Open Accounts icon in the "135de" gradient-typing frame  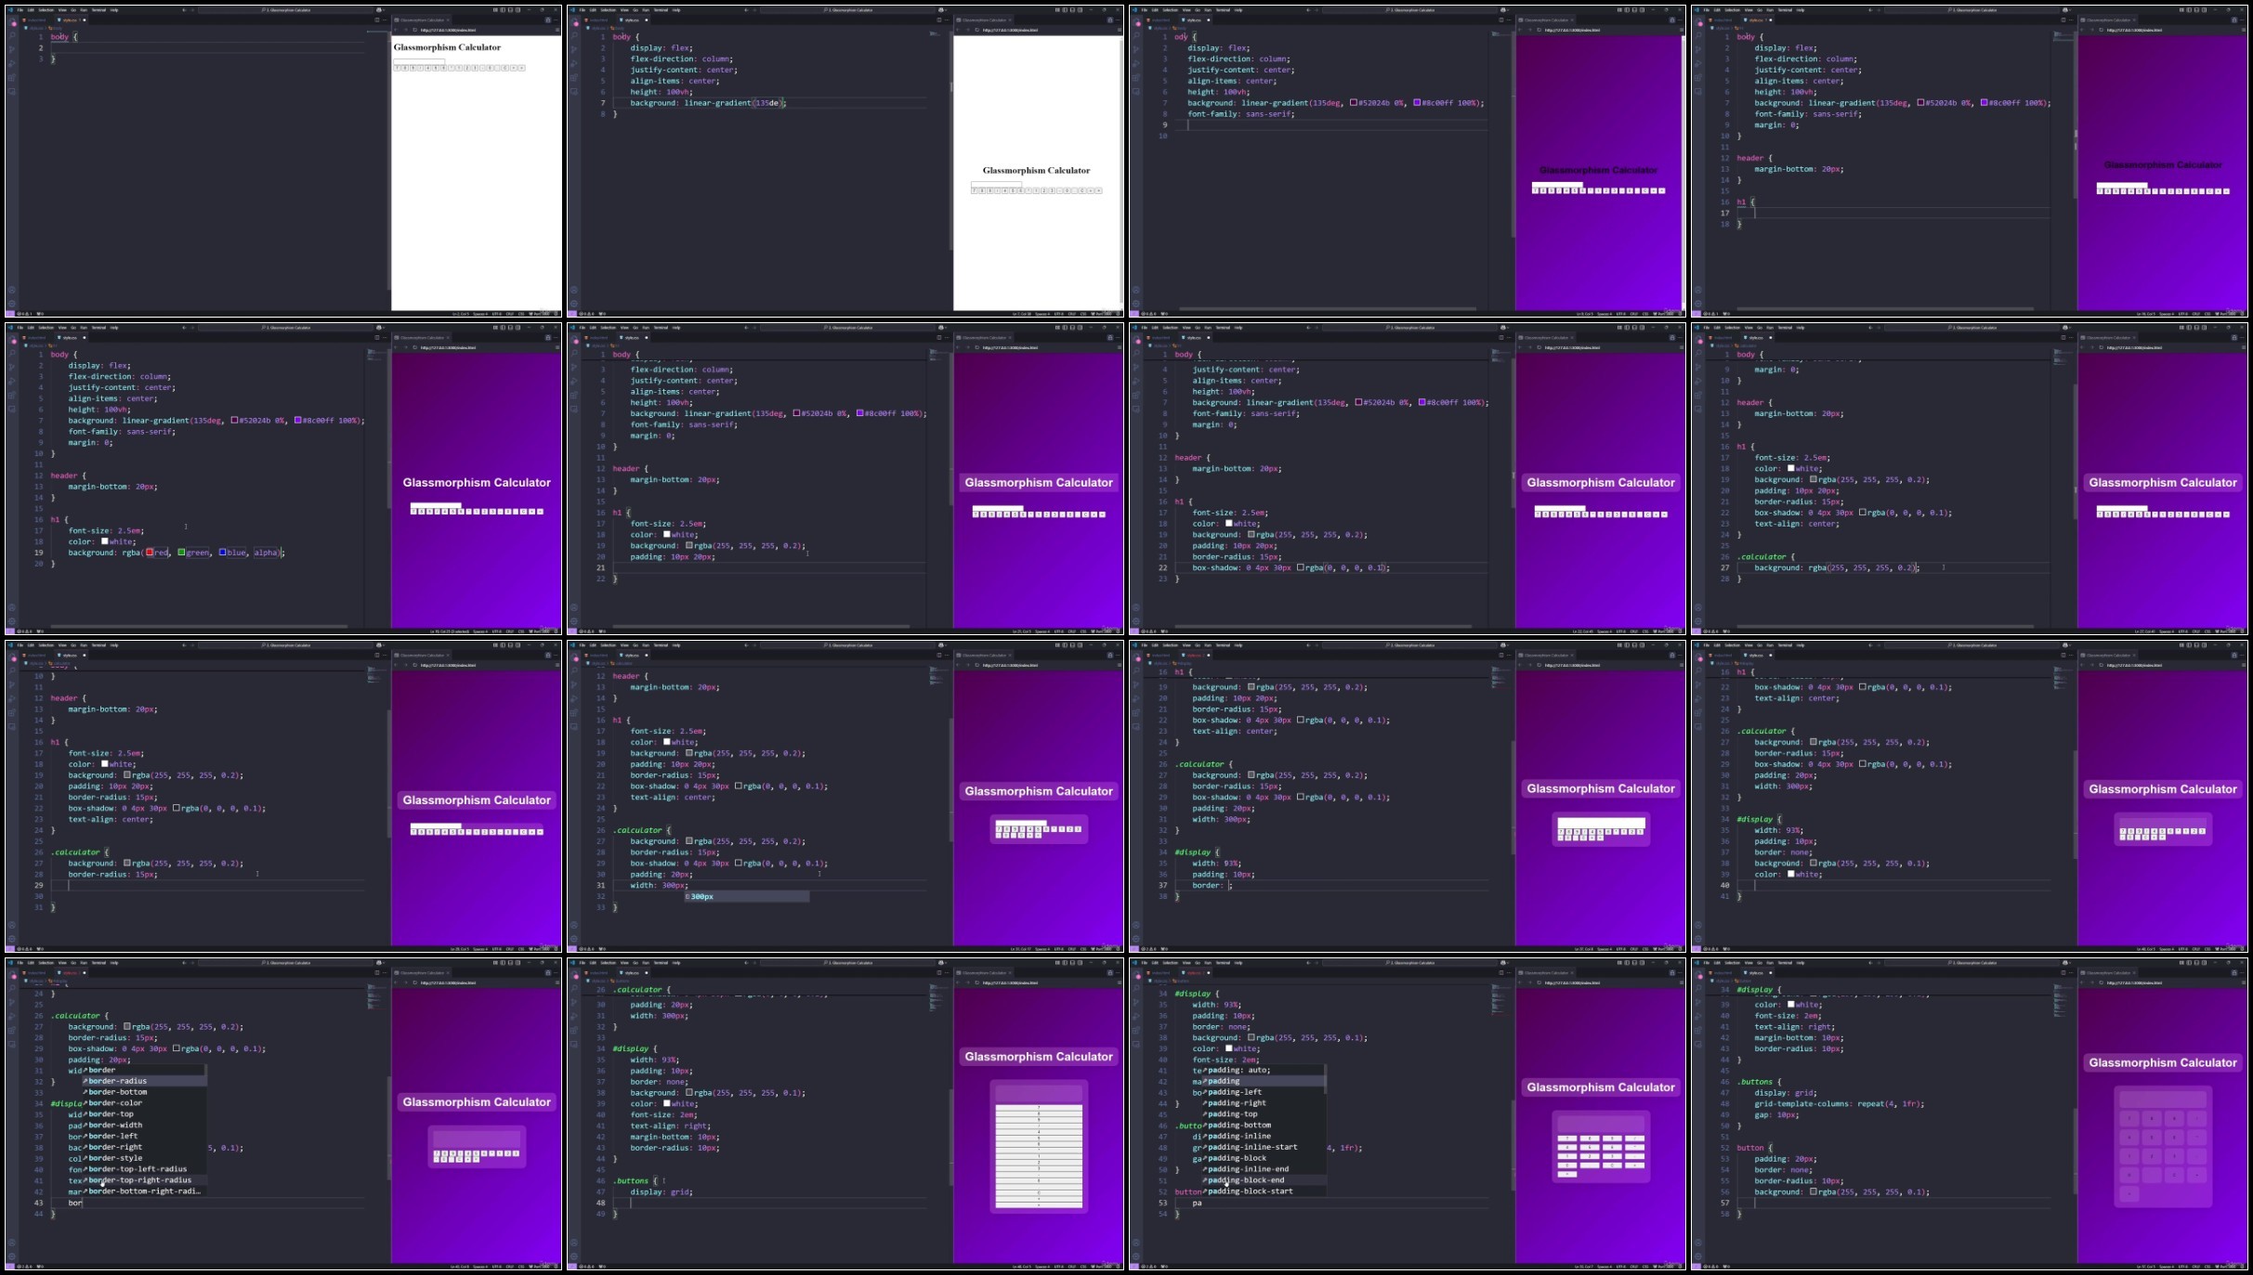pos(574,290)
